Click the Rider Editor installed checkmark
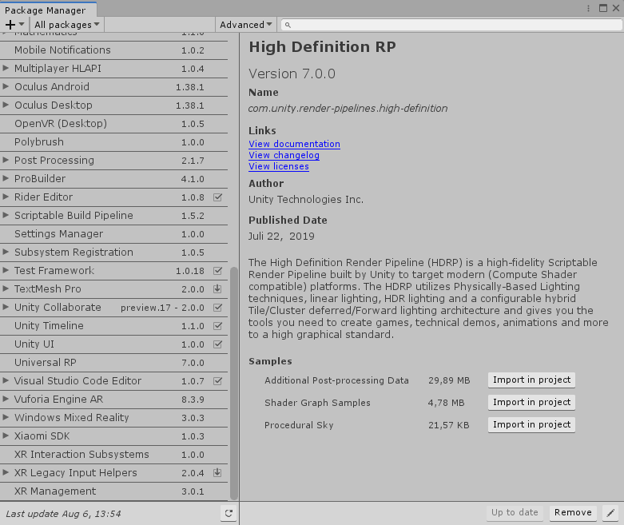 [x=217, y=197]
